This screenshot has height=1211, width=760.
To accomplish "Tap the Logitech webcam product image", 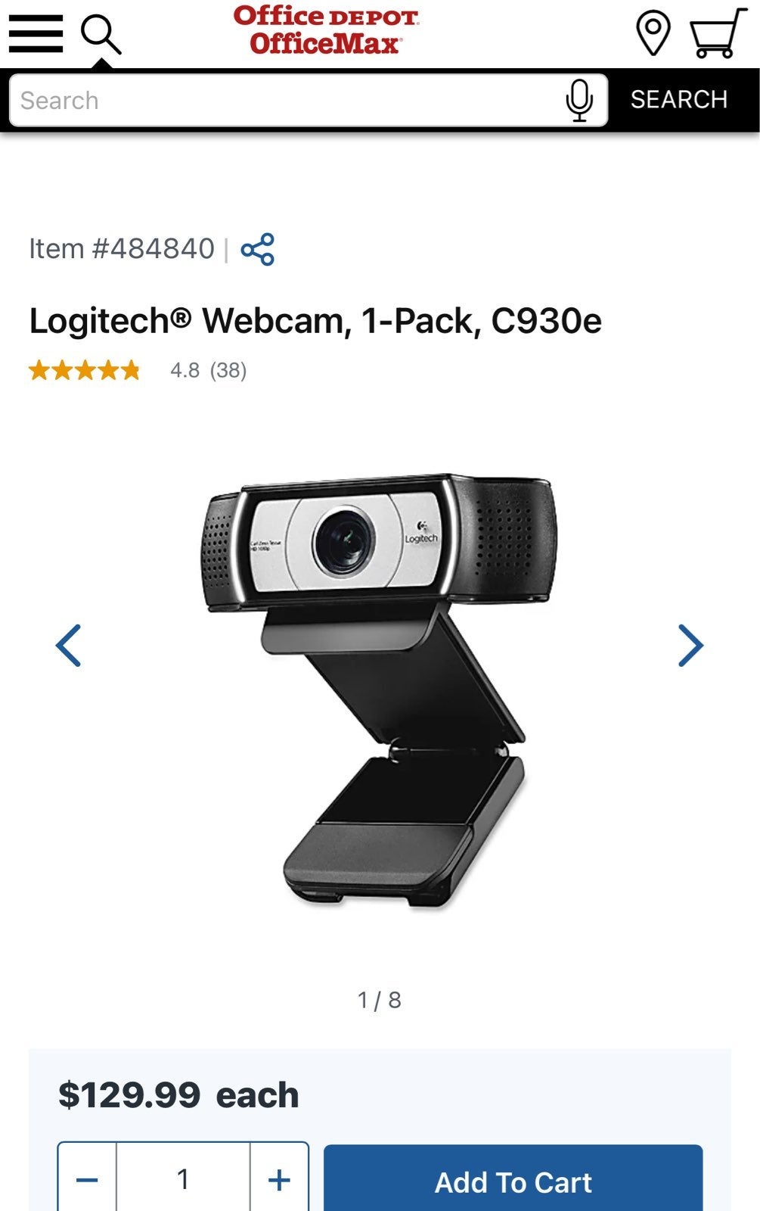I will (x=380, y=690).
